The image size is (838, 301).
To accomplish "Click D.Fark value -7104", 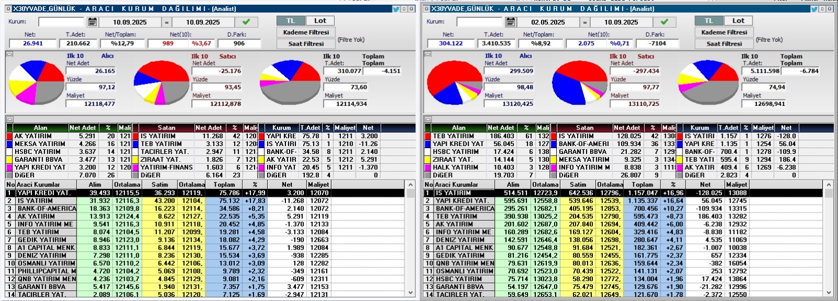I will (x=657, y=43).
